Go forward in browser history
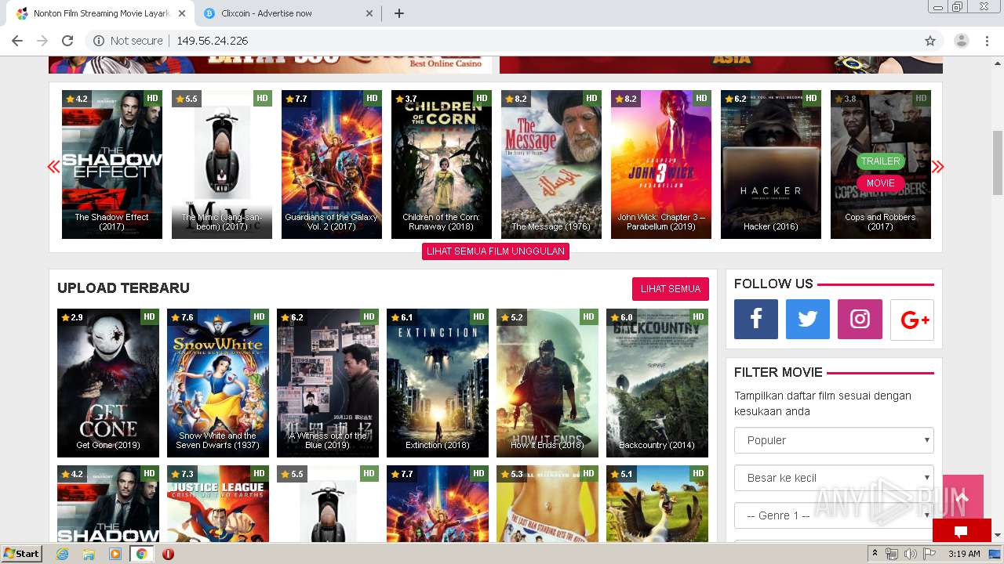 [42, 41]
